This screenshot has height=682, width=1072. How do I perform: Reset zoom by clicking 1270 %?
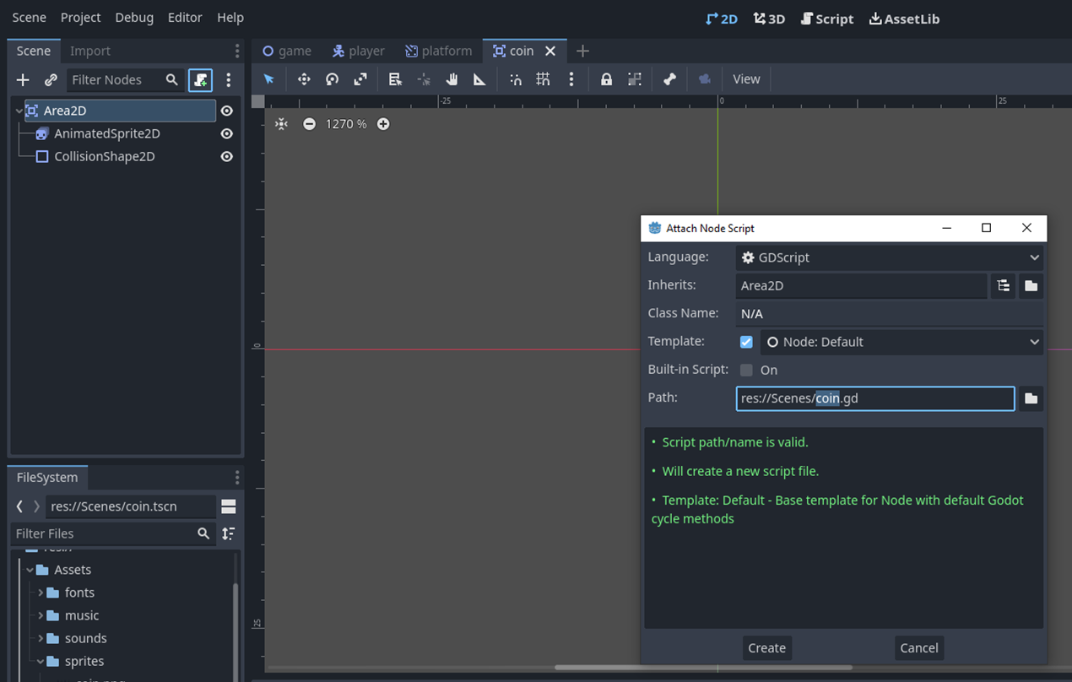(346, 124)
